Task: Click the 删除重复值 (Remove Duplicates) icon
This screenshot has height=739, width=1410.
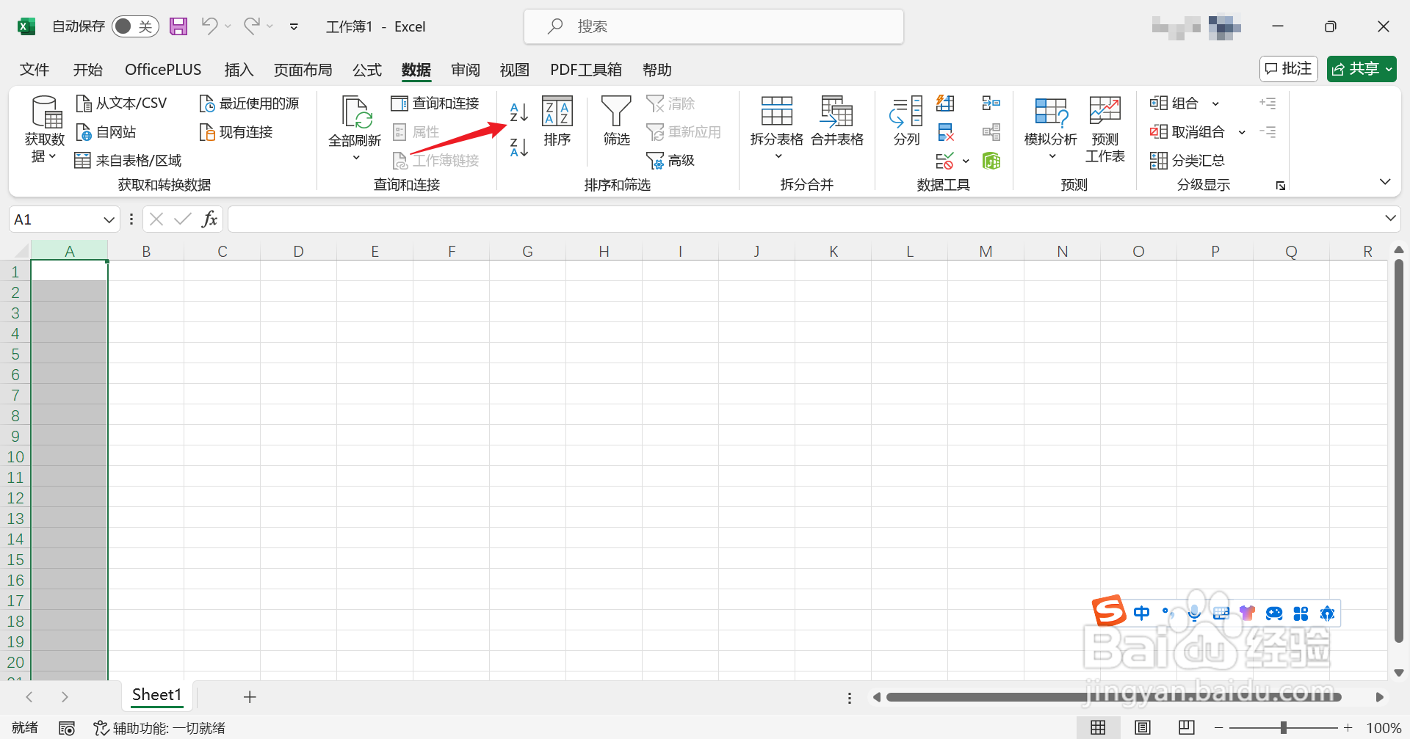Action: [945, 132]
